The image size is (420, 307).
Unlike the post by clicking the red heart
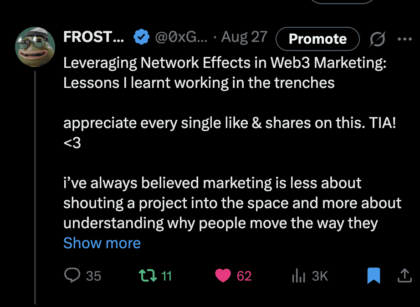[x=223, y=275]
